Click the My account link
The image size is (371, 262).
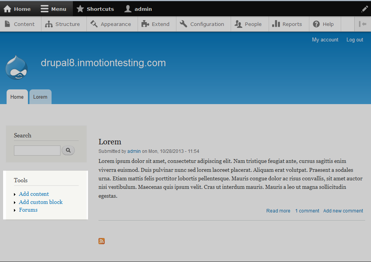point(325,40)
